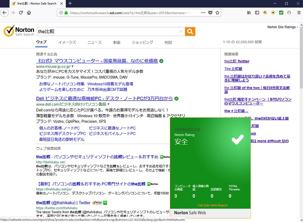This screenshot has height=222, width=303.
Task: Select the イメージズ search tab
Action: (x=67, y=42)
